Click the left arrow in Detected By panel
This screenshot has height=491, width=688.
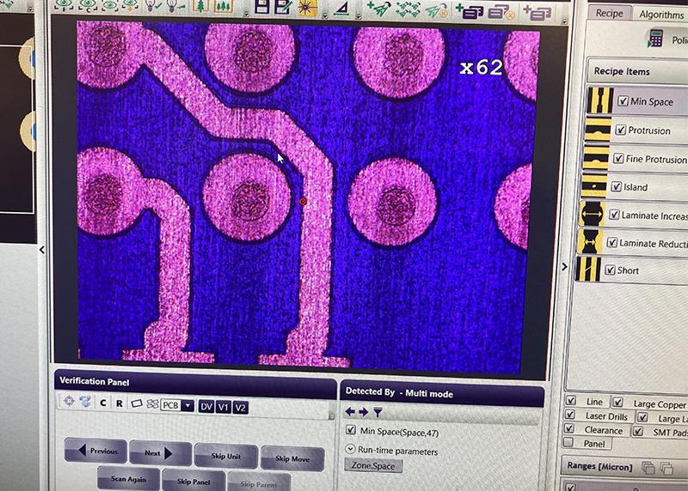point(350,411)
